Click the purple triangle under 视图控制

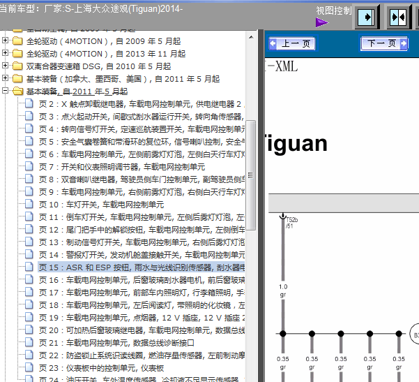tap(321, 22)
